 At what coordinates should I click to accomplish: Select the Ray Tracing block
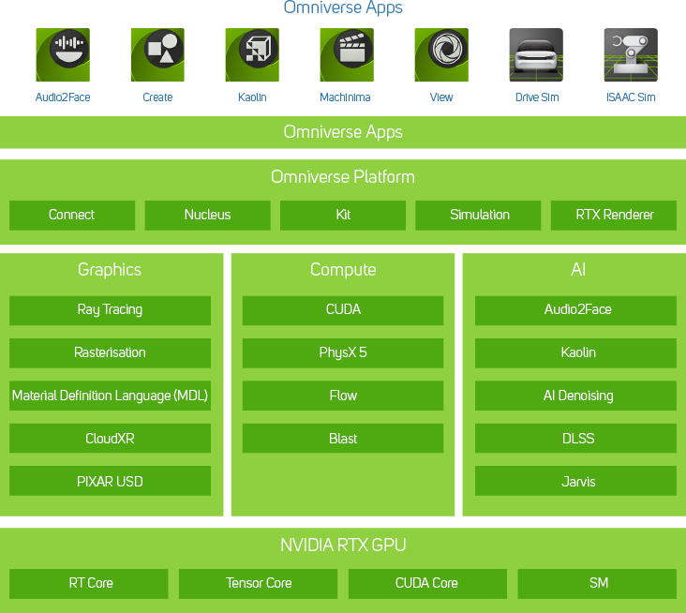(x=110, y=310)
